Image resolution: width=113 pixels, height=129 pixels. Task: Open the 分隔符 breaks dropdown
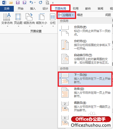point(66,15)
